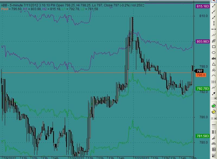Viewport: 217px width, 159px height.
Task: Select the Fibonacci fan tool
Action: (214, 138)
